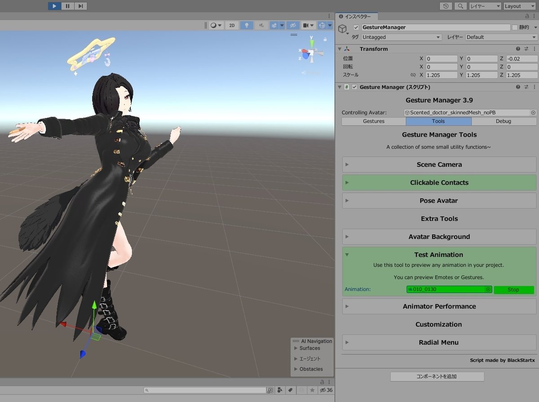This screenshot has width=539, height=402.
Task: Toggle scene view effects visibility
Action: (275, 25)
